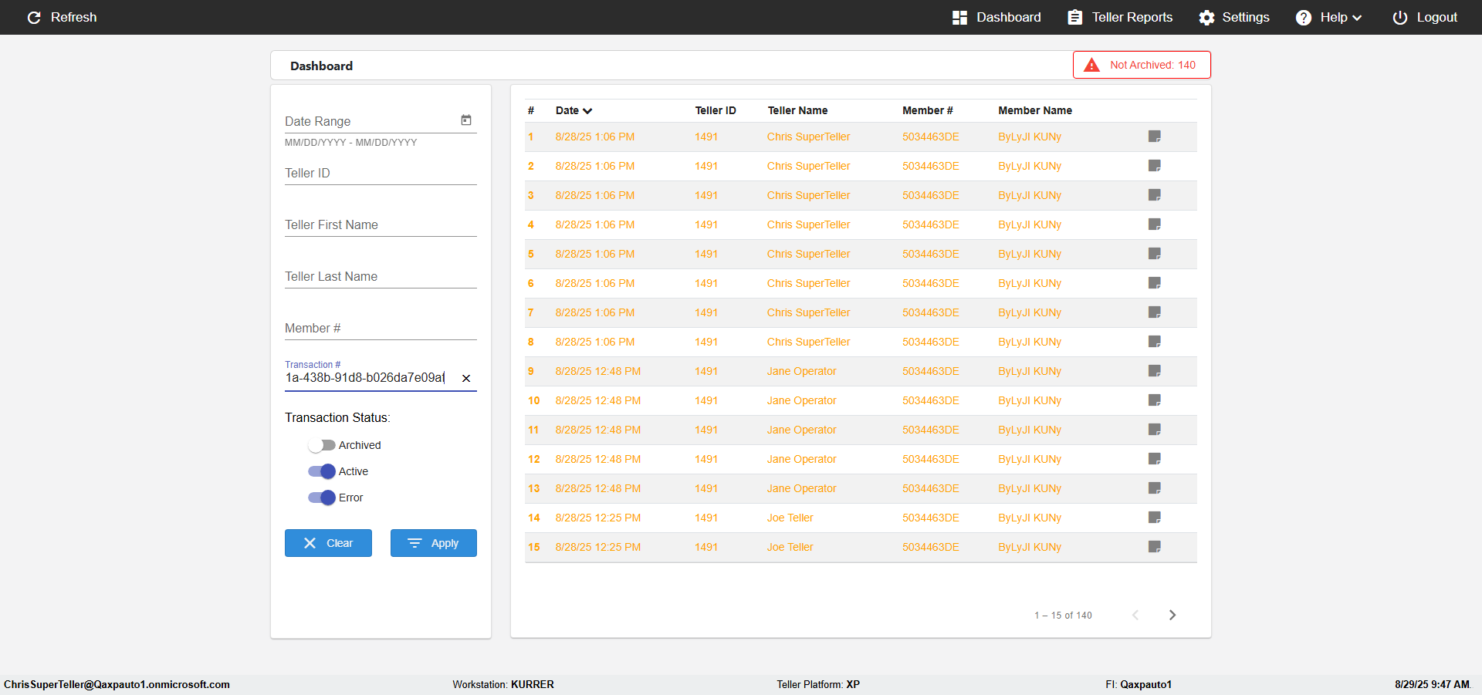This screenshot has height=695, width=1482.
Task: Click the 1 – 15 of 140 pagination label
Action: click(x=1063, y=616)
